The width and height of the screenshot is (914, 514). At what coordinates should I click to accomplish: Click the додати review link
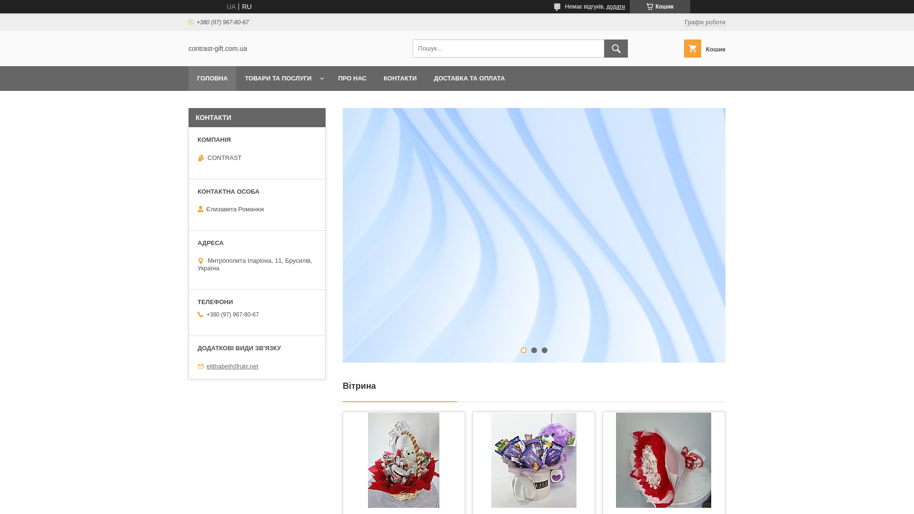click(x=616, y=7)
